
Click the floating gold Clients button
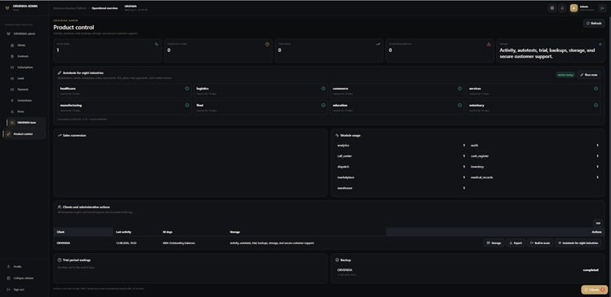click(594, 290)
